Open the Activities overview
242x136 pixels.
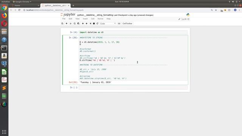pos(6,2)
